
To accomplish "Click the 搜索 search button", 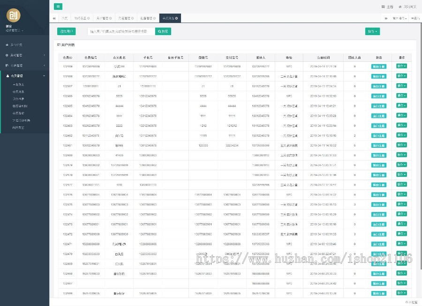I will [x=163, y=31].
